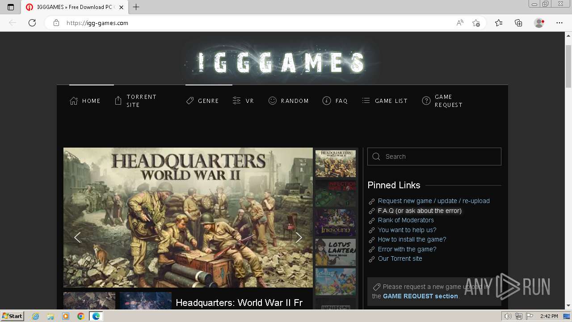Open Our Torrent site pinned link

[400, 258]
